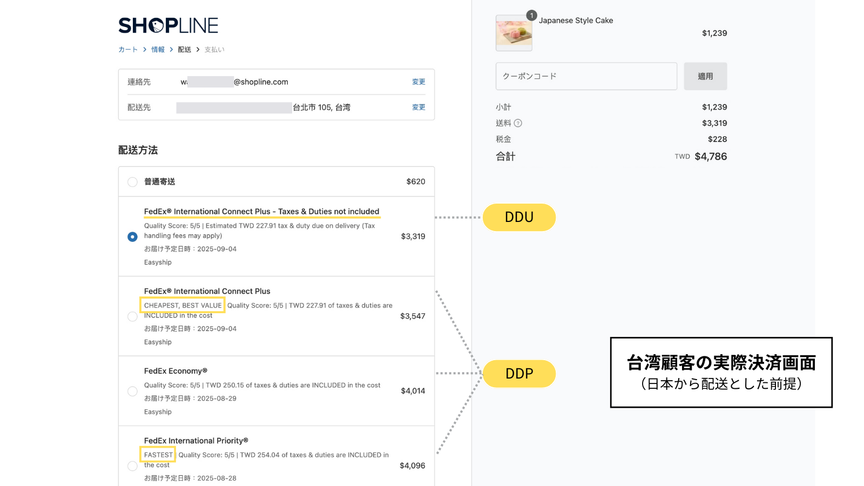This screenshot has height=486, width=864.
Task: Click the 適用 coupon button
Action: 705,76
